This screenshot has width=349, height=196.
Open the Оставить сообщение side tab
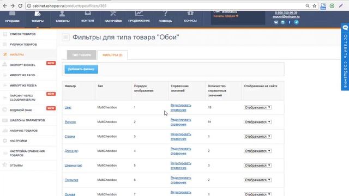345,57
